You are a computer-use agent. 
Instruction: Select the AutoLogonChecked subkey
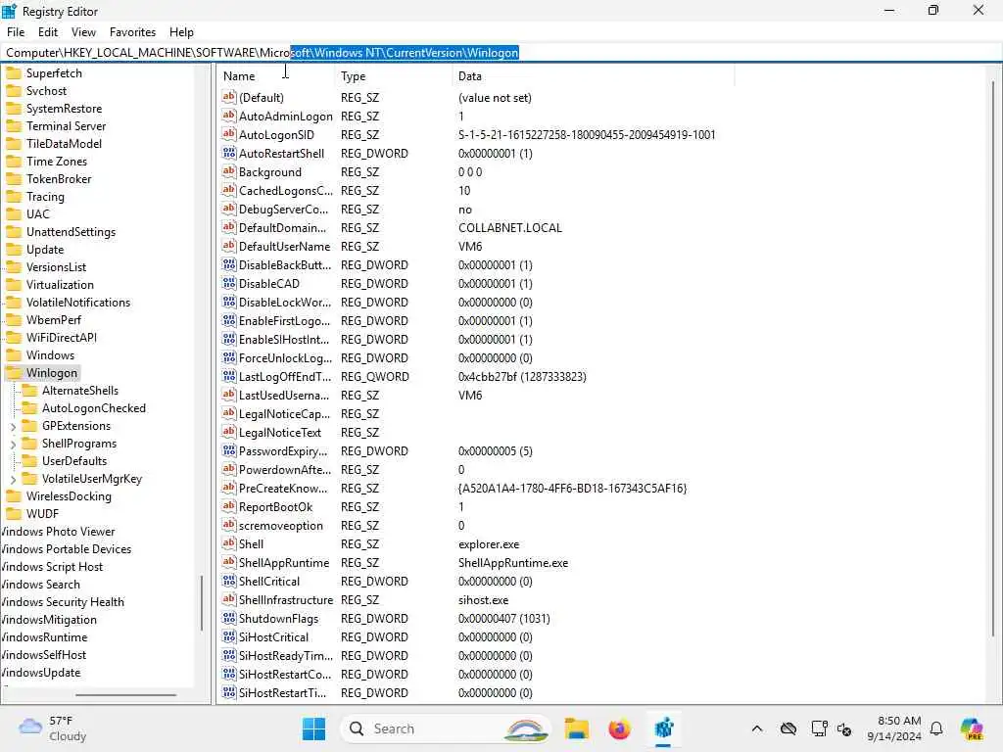(94, 408)
